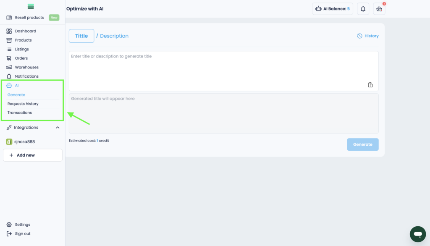Open Transactions in the AI submenu
This screenshot has height=246, width=430.
(x=20, y=113)
